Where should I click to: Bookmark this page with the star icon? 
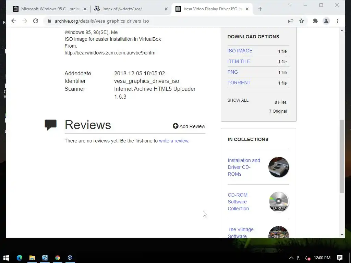pos(302,21)
